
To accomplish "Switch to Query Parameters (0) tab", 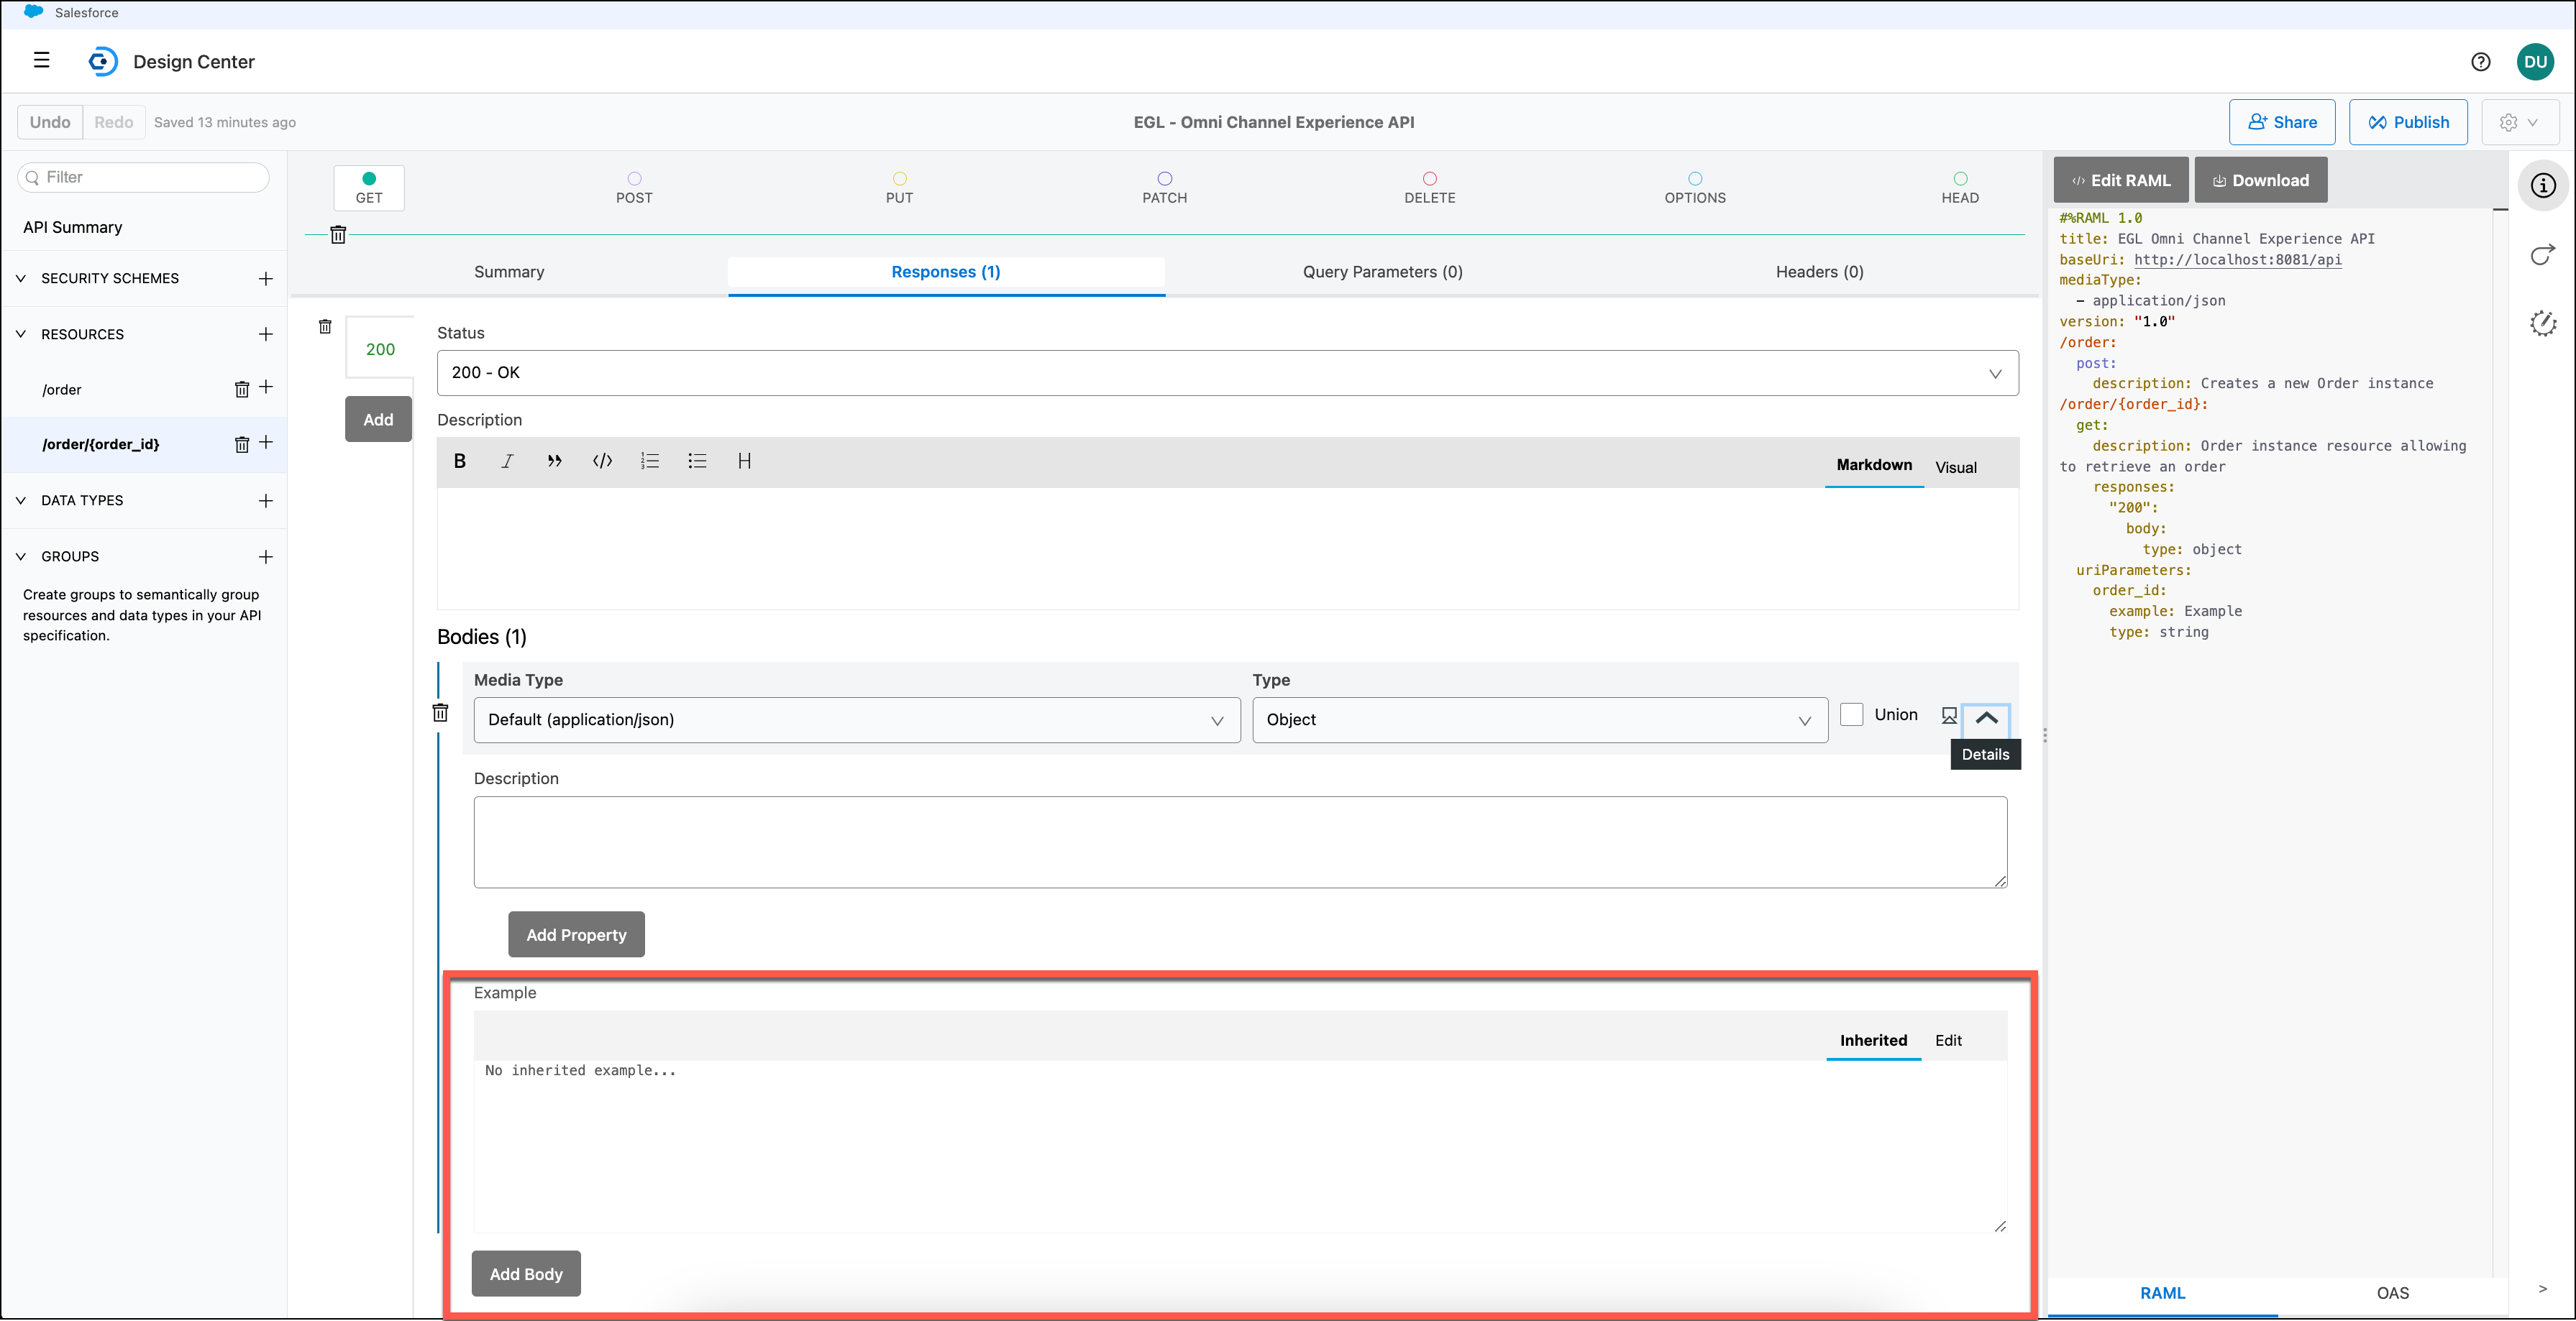I will [x=1382, y=272].
